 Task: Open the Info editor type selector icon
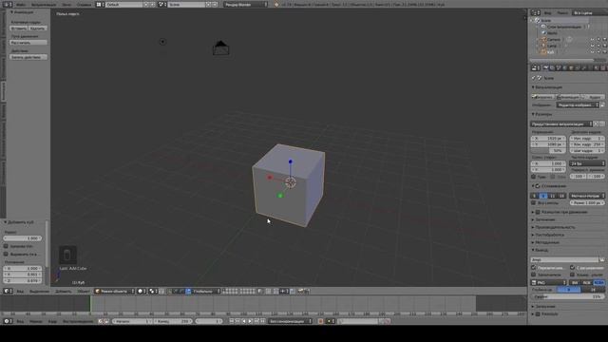point(8,4)
